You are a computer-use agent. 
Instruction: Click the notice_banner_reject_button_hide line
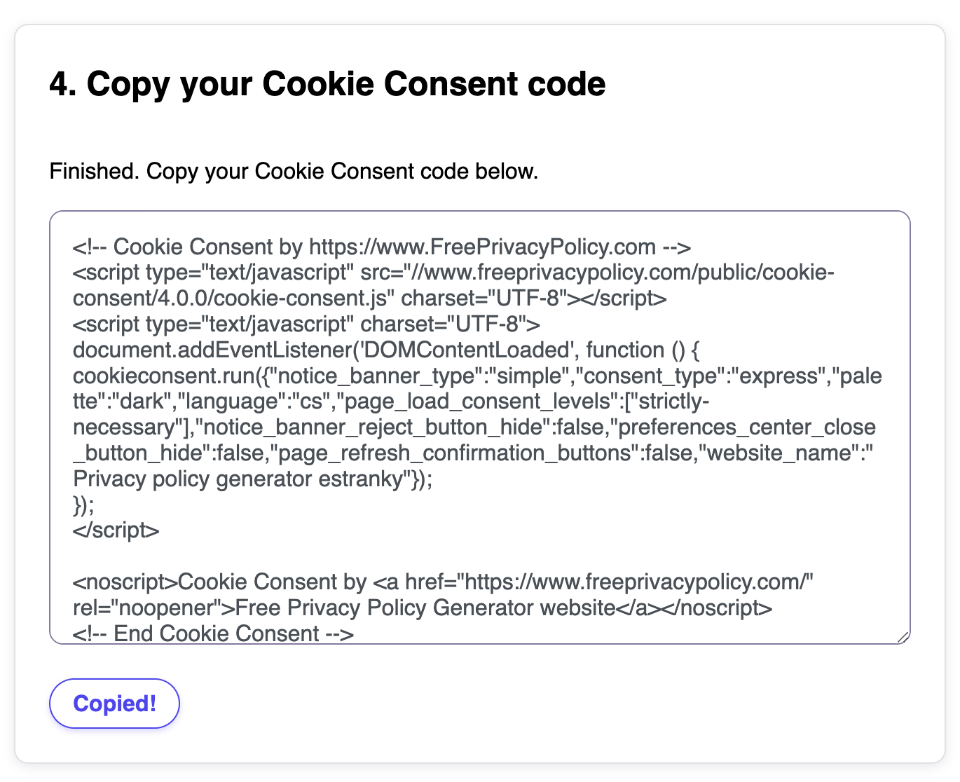click(474, 427)
